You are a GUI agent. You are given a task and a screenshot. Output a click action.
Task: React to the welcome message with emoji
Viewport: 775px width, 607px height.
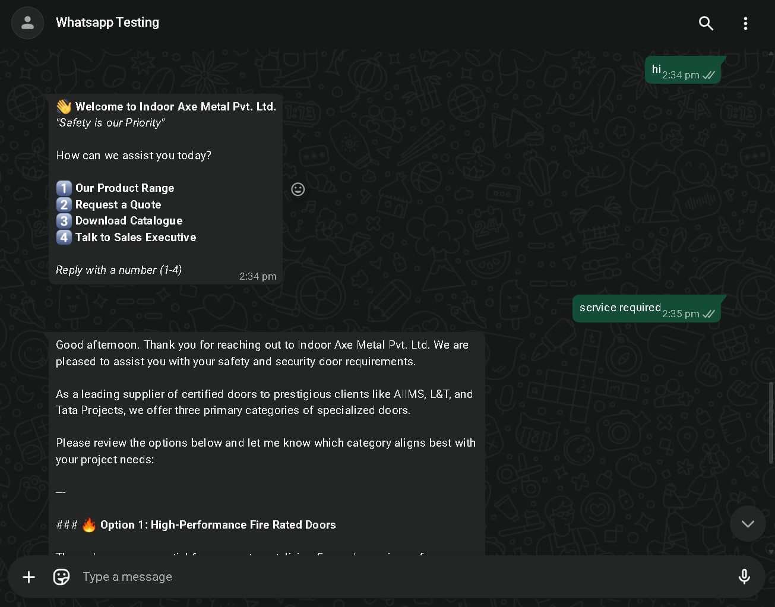tap(298, 189)
